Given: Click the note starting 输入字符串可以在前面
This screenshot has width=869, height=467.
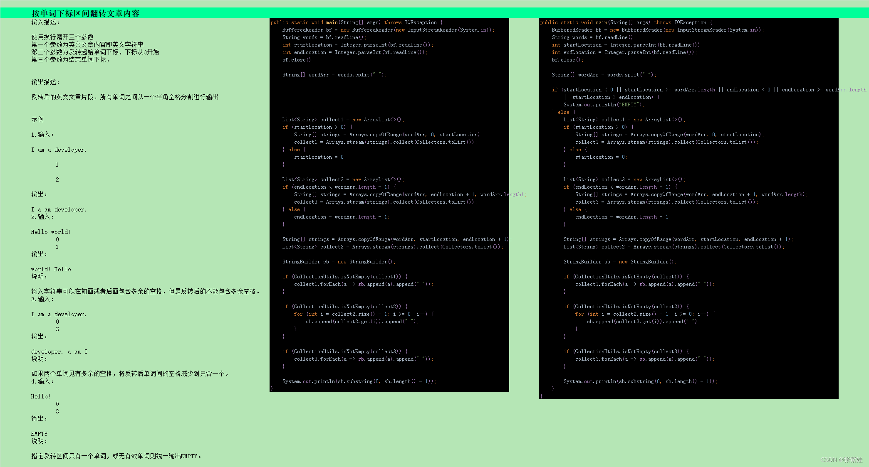Looking at the screenshot, I should tap(146, 292).
